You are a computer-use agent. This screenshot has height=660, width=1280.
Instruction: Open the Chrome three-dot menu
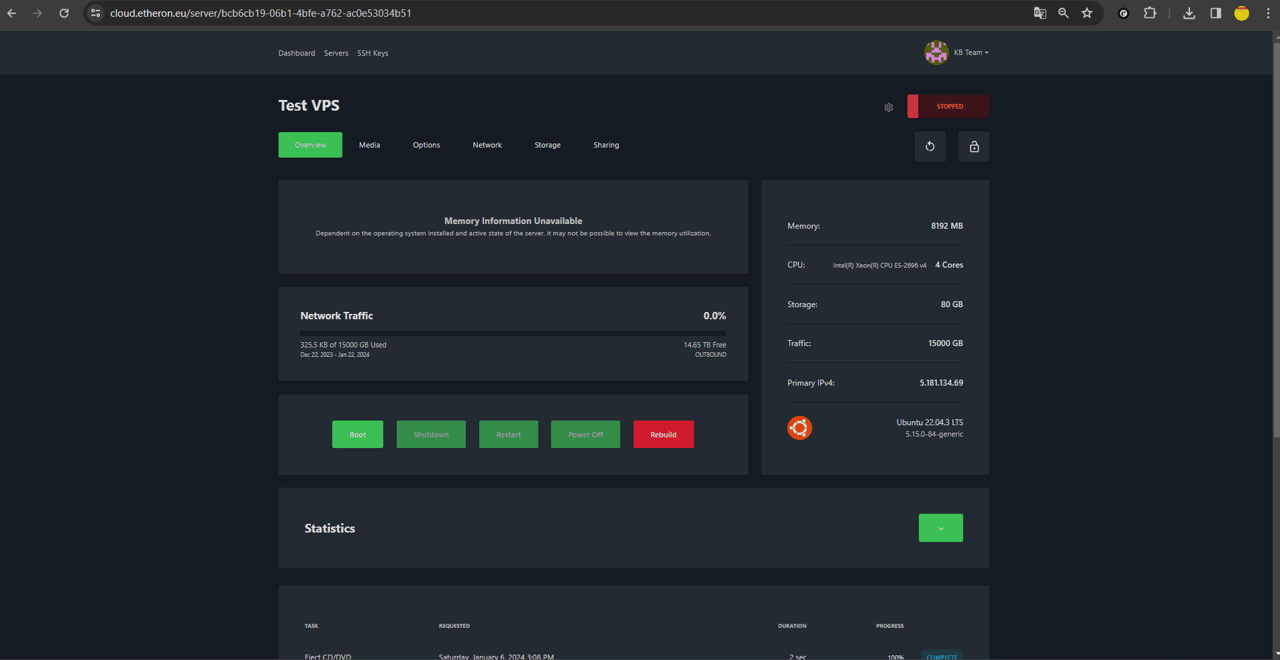1267,13
